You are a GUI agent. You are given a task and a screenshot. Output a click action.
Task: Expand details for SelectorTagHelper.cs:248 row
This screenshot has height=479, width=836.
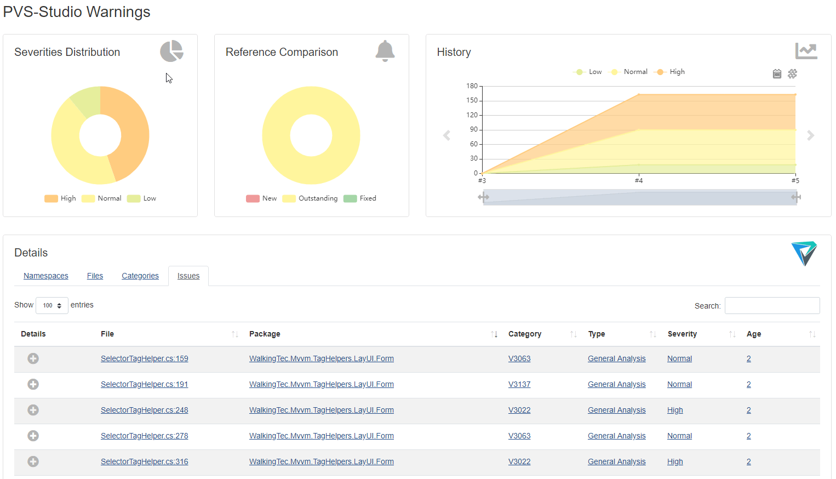pyautogui.click(x=33, y=410)
